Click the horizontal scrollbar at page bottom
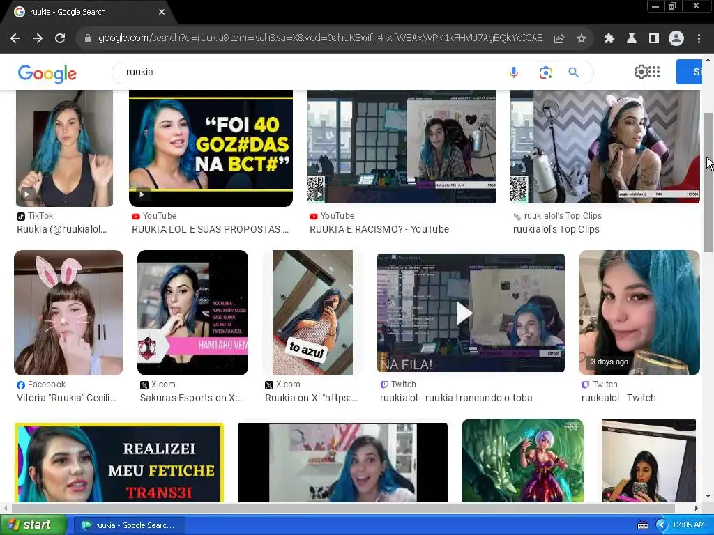Viewport: 714px width, 535px height. (343, 508)
